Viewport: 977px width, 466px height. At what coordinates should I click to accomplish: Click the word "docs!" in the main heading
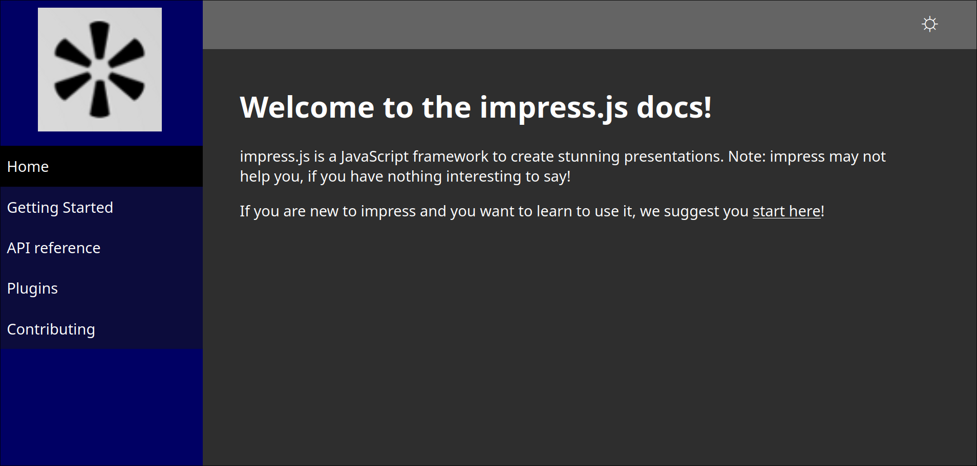673,107
